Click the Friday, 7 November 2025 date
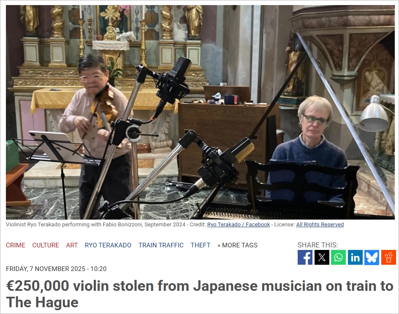Viewport: 399px width, 314px height. click(x=56, y=269)
